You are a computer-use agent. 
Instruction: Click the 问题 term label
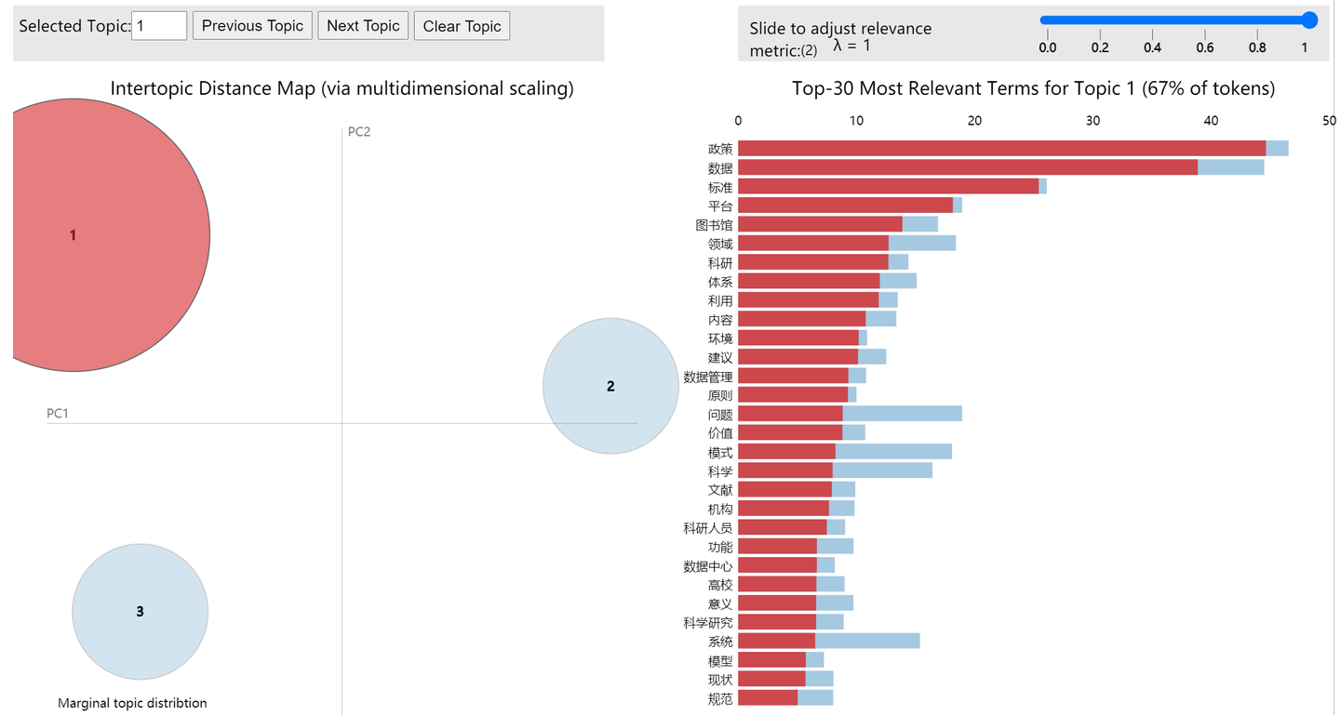pyautogui.click(x=720, y=414)
